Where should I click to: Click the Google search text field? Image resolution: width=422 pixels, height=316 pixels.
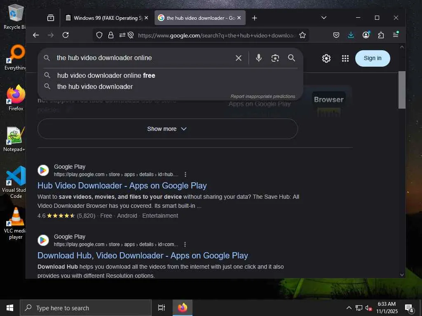tap(144, 58)
